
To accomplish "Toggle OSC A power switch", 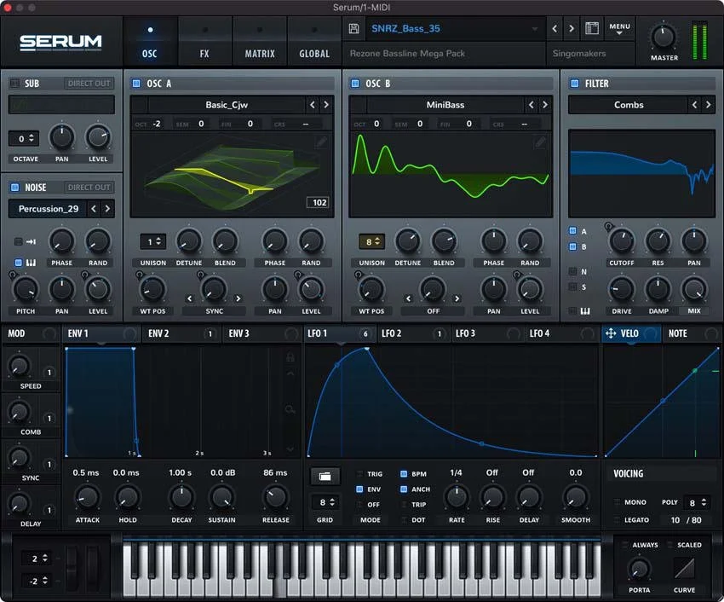I will [x=136, y=84].
